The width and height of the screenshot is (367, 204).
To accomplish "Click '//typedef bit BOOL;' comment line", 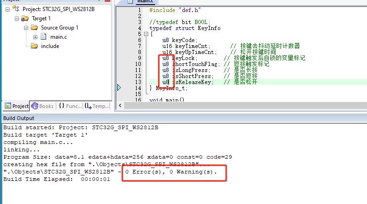I will pos(180,22).
